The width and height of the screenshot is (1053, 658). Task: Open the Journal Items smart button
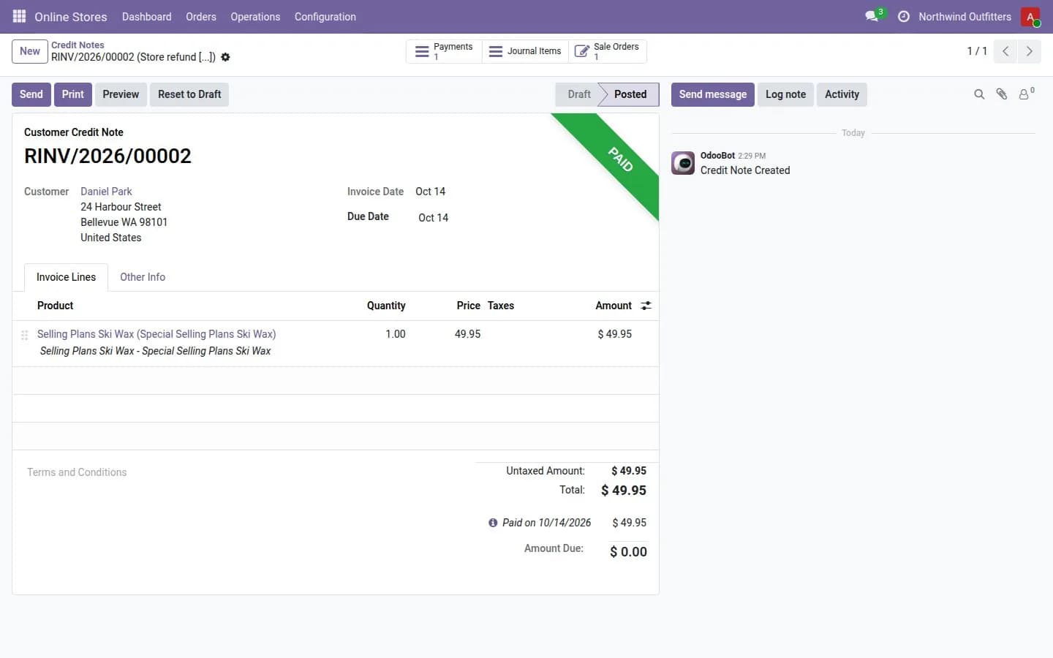pyautogui.click(x=525, y=51)
